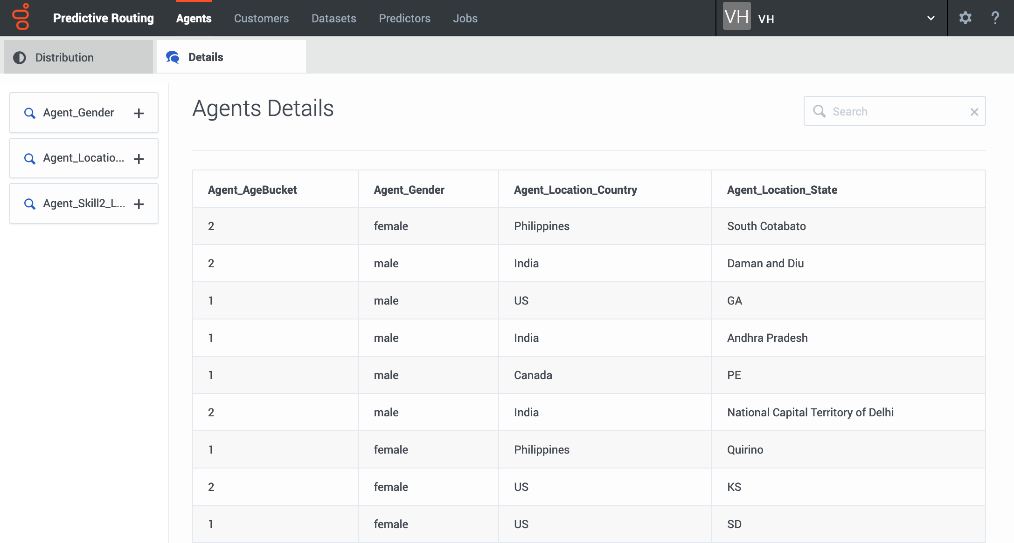Clear the search field with X
Viewport: 1014px width, 543px height.
click(974, 112)
